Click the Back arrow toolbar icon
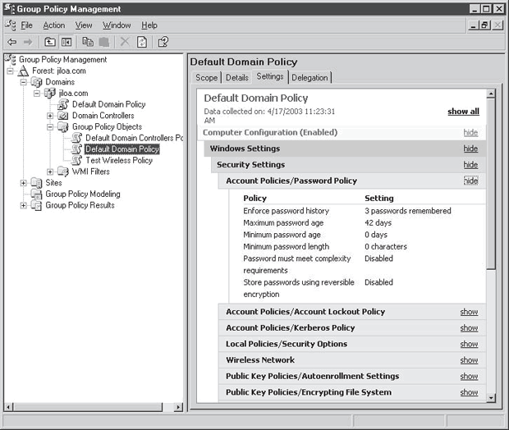 coord(12,42)
